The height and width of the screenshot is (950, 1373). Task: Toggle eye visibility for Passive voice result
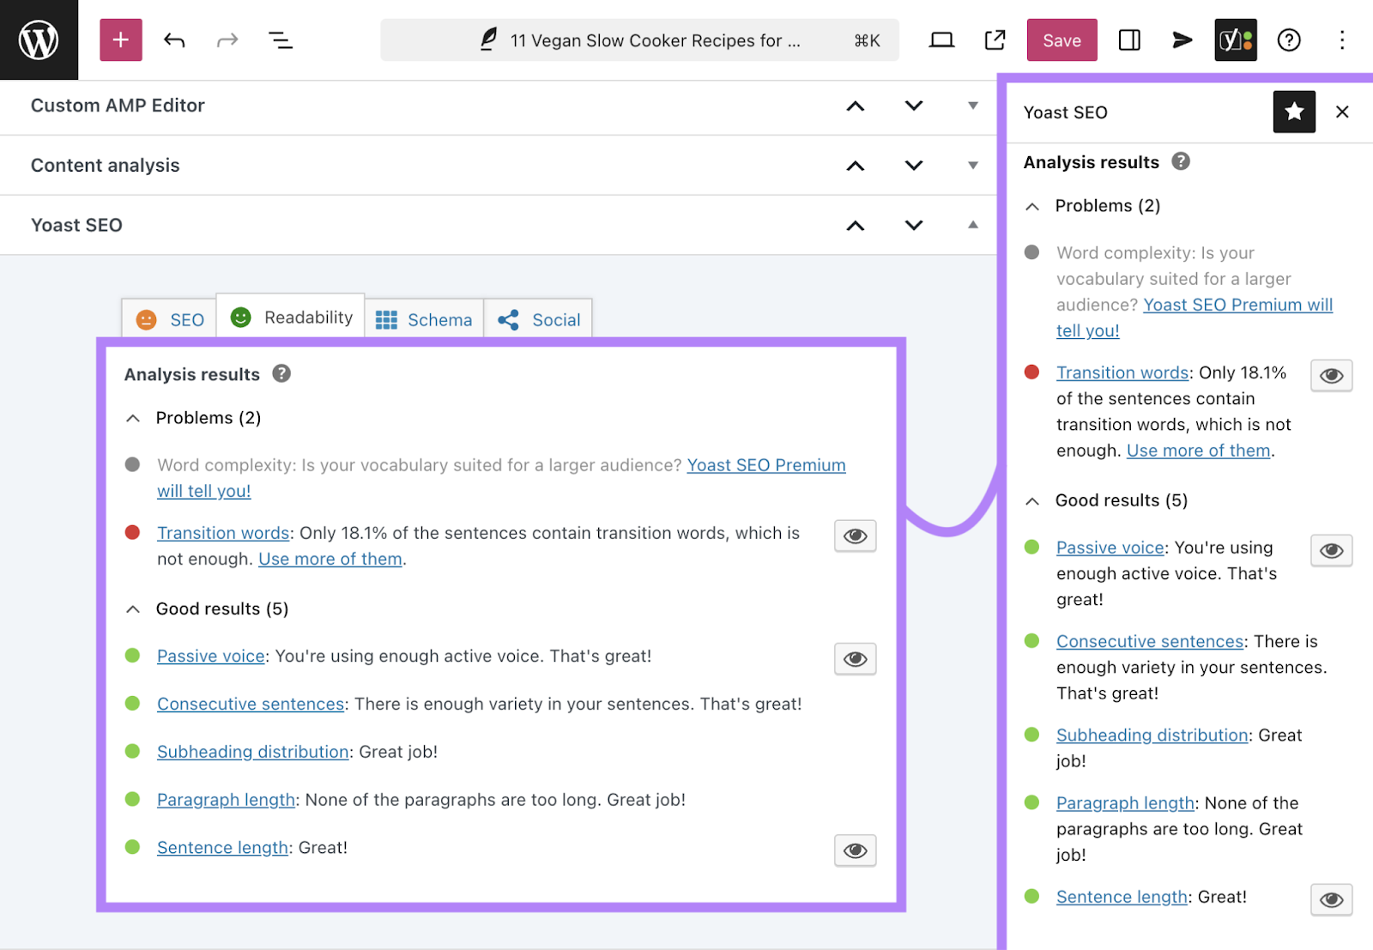tap(854, 658)
